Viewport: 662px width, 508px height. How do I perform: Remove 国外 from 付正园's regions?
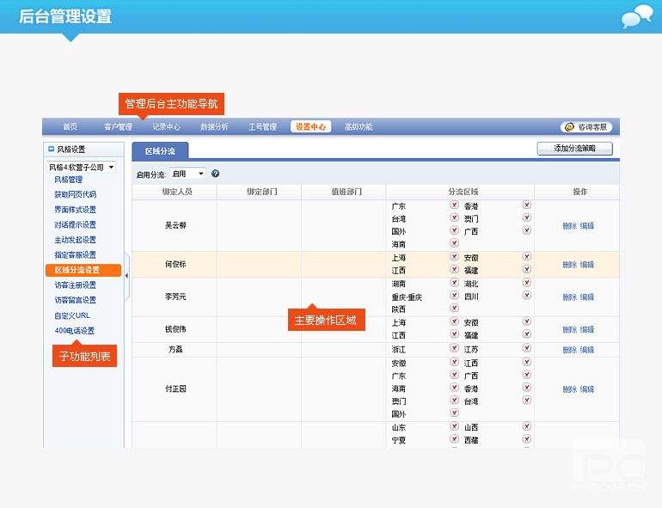coord(454,413)
